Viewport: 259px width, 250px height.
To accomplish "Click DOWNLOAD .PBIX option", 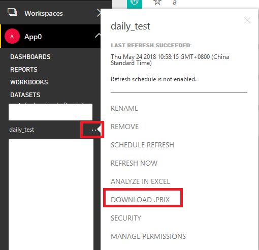I will 140,200.
